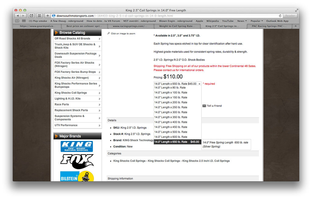Select 14.0" Length x 500 lb. Rate option

tap(178, 132)
